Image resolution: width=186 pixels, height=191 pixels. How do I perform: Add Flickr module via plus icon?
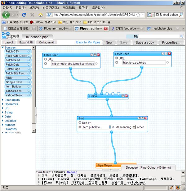tap(29, 78)
